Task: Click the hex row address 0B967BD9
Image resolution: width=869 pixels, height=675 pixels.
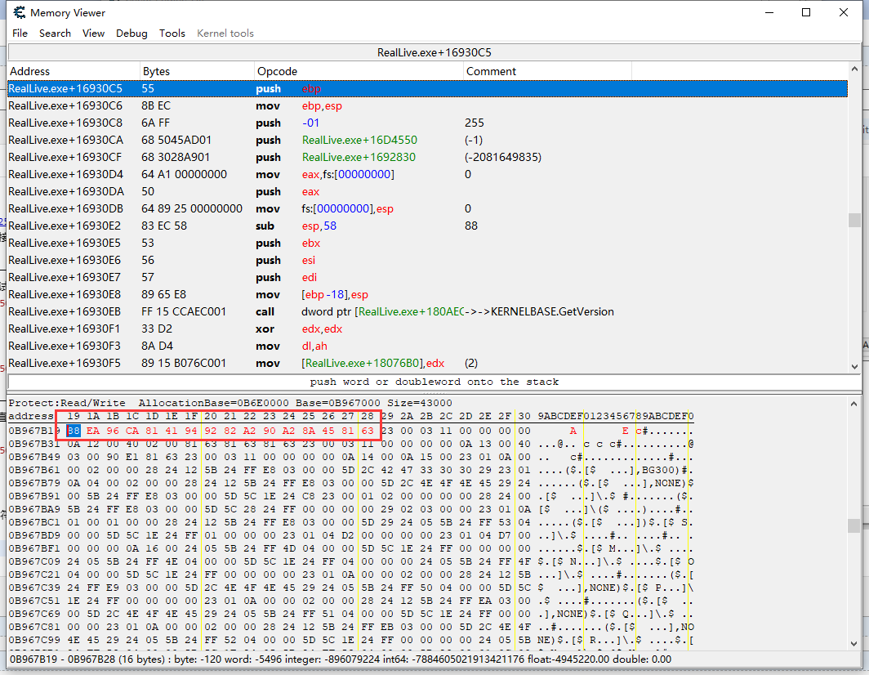Action: [x=34, y=536]
